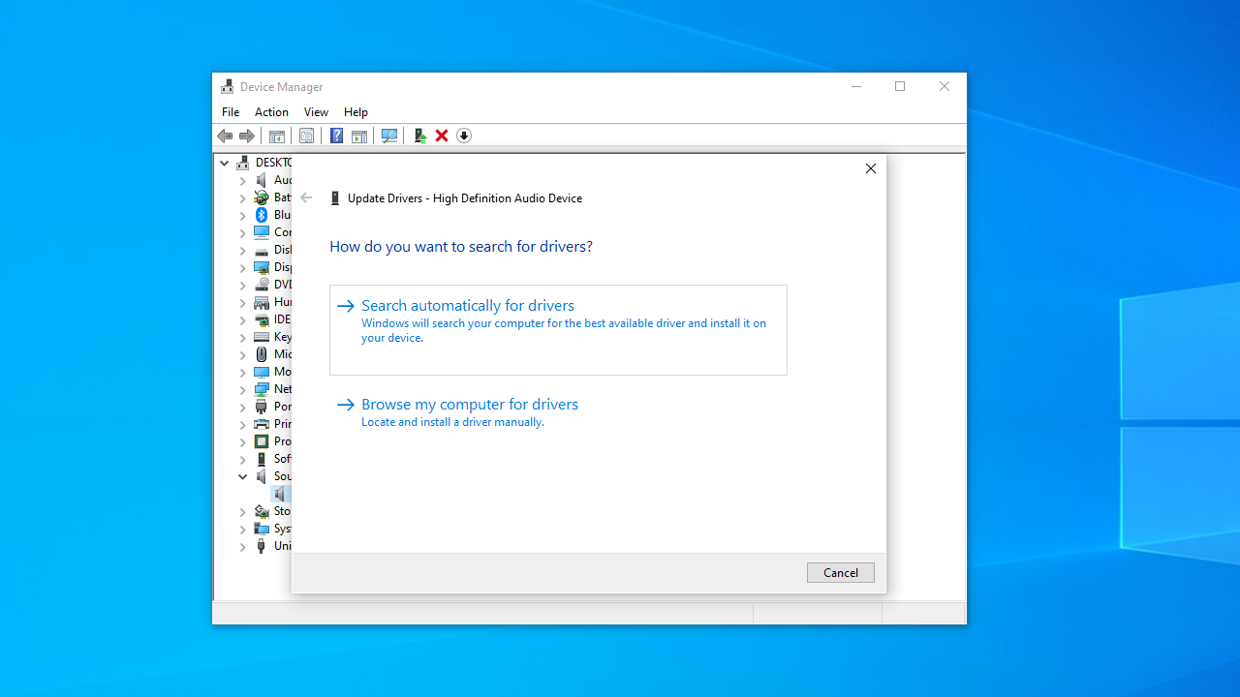The width and height of the screenshot is (1240, 697).
Task: Click the 'How do you want to search for drivers?' heading
Action: point(461,247)
